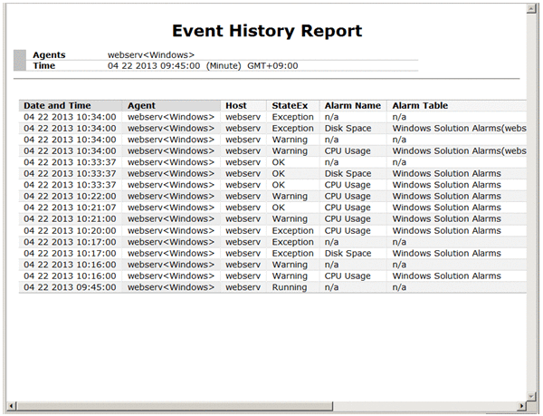Click the vertical scrollbar up arrow
This screenshot has width=543, height=416.
(532, 10)
